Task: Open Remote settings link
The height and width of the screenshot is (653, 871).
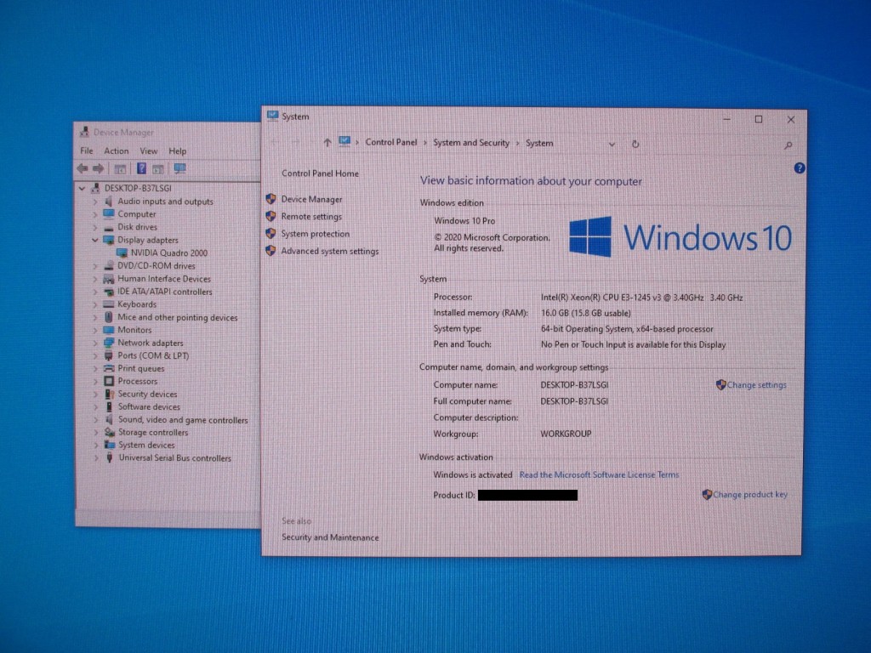Action: click(x=311, y=217)
